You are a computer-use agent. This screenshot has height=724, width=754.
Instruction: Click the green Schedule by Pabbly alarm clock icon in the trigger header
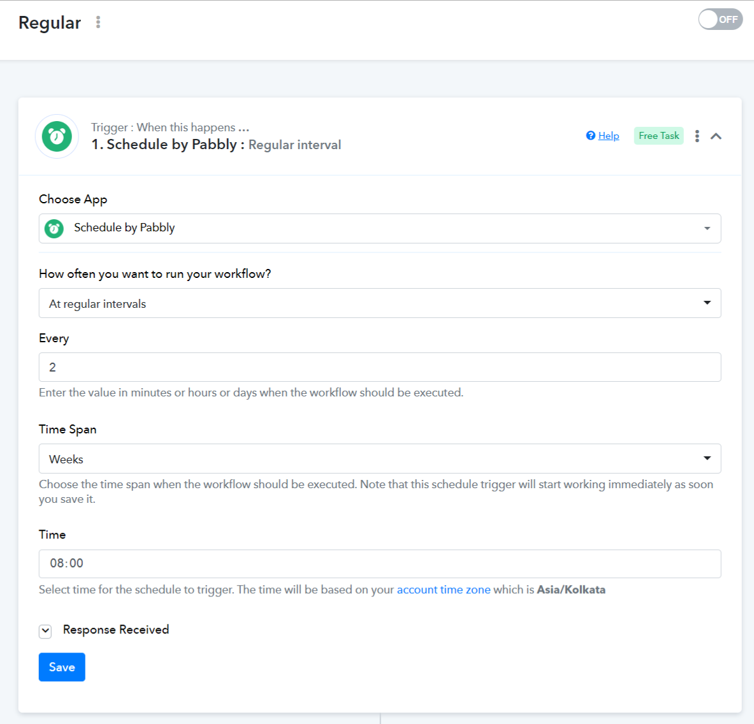57,136
